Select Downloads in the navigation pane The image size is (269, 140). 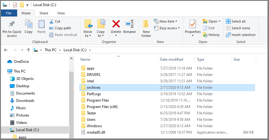(25, 101)
